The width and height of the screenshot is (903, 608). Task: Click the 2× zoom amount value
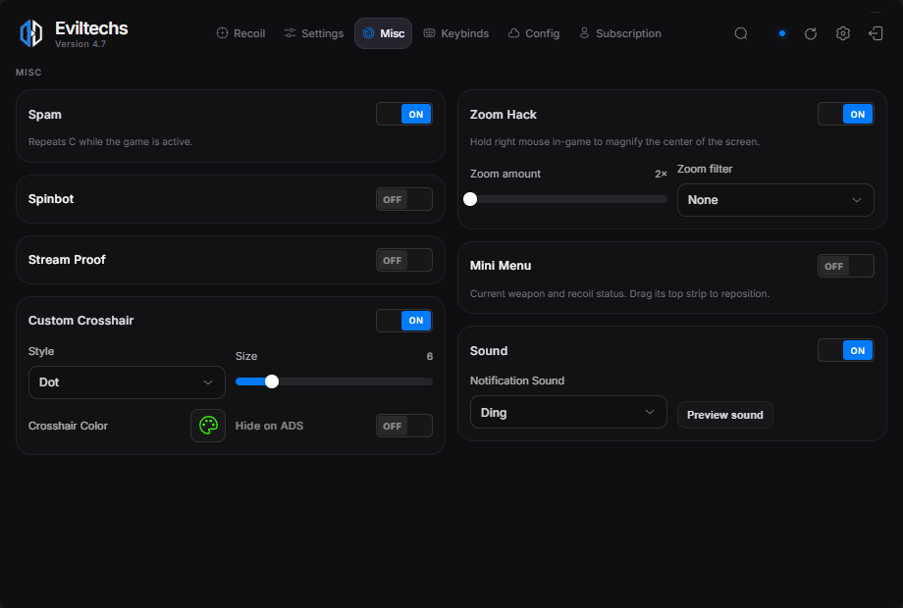point(661,174)
